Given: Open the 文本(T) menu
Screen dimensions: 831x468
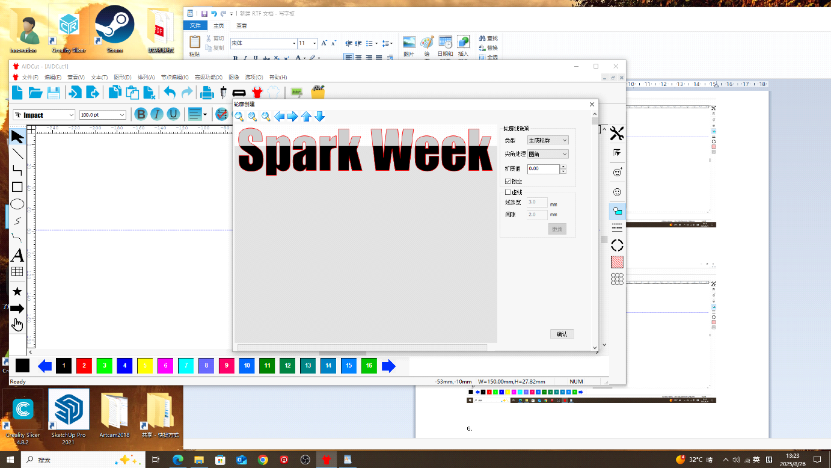Looking at the screenshot, I should pos(99,78).
